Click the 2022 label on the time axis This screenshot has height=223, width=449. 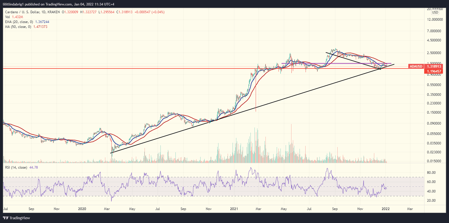click(x=386, y=209)
